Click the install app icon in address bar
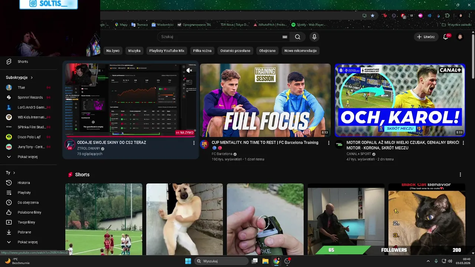 coord(364,16)
